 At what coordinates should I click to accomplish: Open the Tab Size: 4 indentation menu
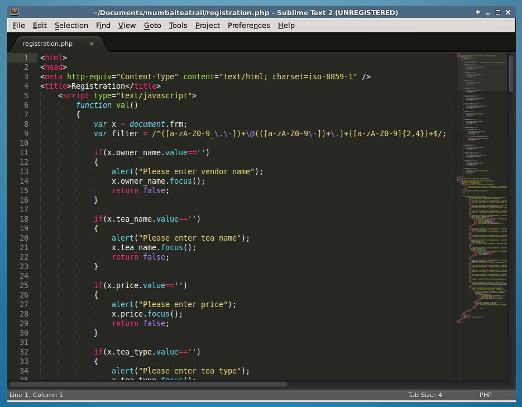(x=425, y=395)
